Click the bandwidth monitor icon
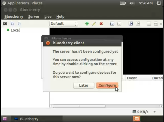The width and height of the screenshot is (164, 122). coord(134,112)
